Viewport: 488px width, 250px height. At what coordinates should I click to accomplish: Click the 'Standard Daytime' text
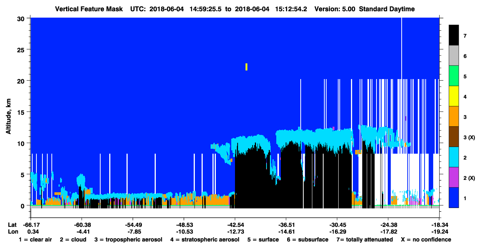click(x=387, y=9)
